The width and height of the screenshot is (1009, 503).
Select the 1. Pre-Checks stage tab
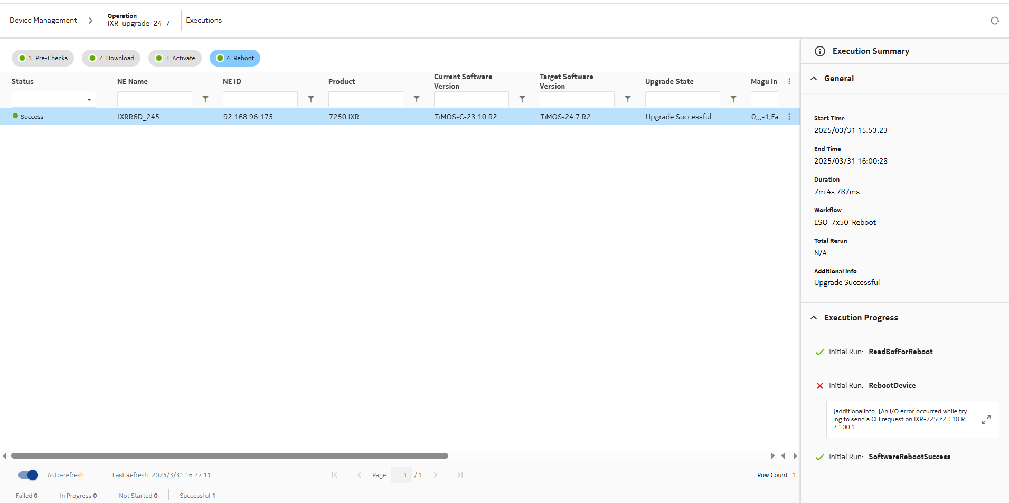point(43,58)
